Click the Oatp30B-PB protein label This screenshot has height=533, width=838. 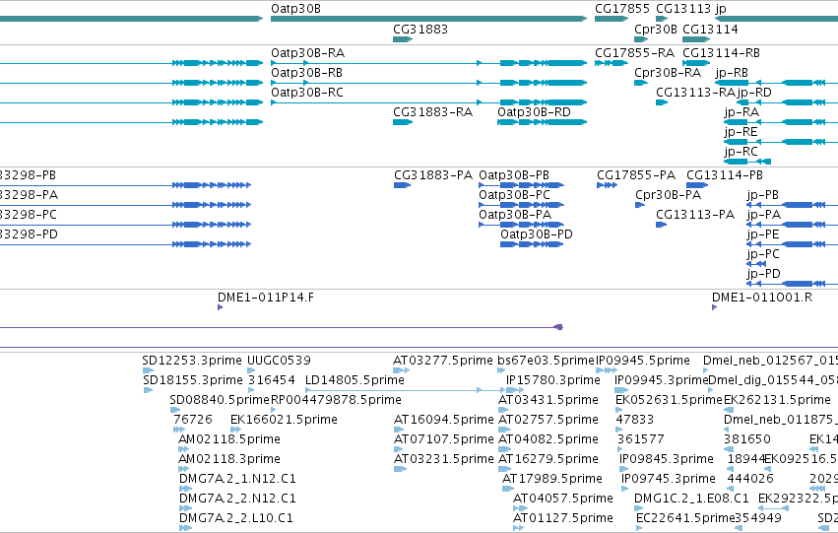[x=514, y=175]
